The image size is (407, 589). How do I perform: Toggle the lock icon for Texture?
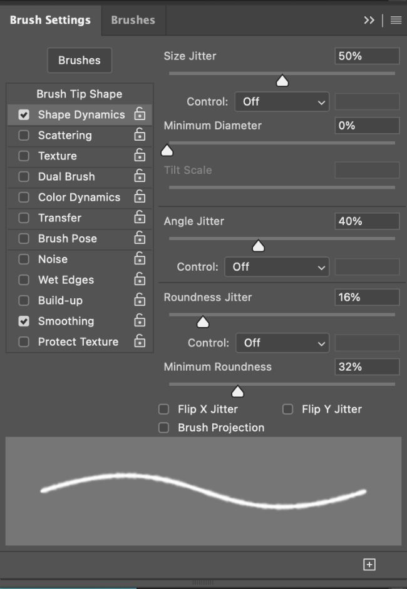[x=140, y=156]
